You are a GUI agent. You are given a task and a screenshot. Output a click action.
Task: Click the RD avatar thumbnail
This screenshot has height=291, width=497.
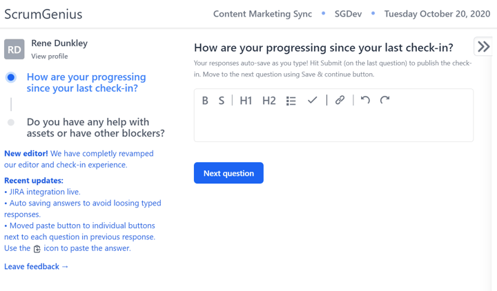tap(14, 50)
